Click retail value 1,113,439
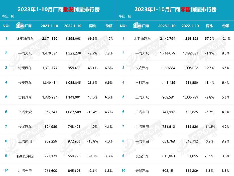Viewport: 234px width, 176px height. coord(168,83)
